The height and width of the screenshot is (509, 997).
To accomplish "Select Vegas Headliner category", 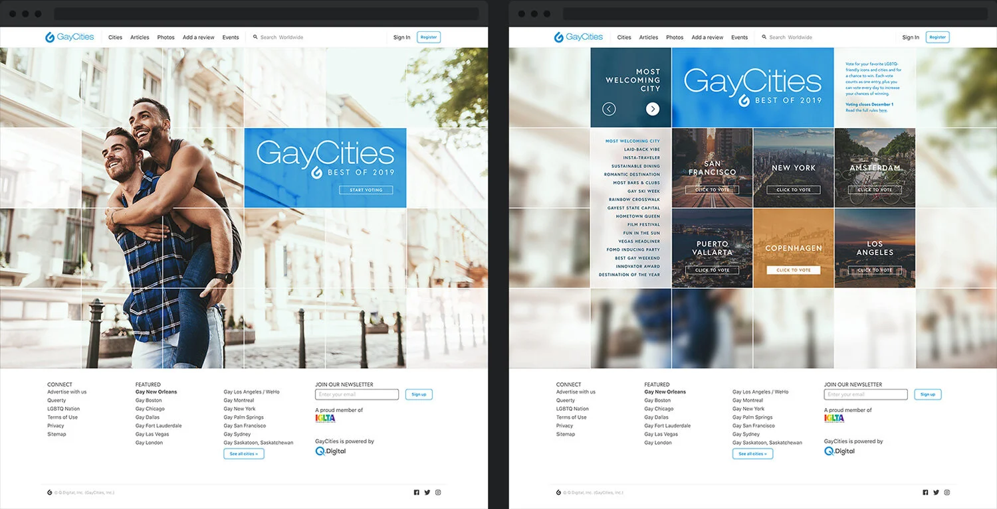I will (639, 242).
